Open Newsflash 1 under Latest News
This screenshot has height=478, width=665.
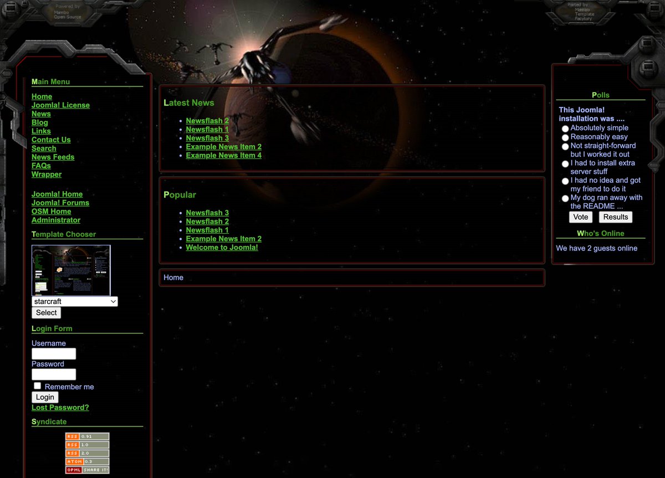click(x=207, y=130)
